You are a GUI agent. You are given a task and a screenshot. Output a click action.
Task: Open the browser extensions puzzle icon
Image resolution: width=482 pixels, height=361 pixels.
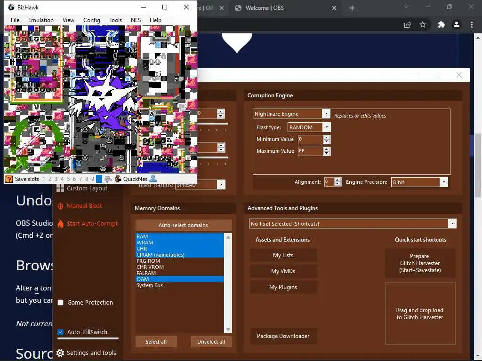click(442, 24)
